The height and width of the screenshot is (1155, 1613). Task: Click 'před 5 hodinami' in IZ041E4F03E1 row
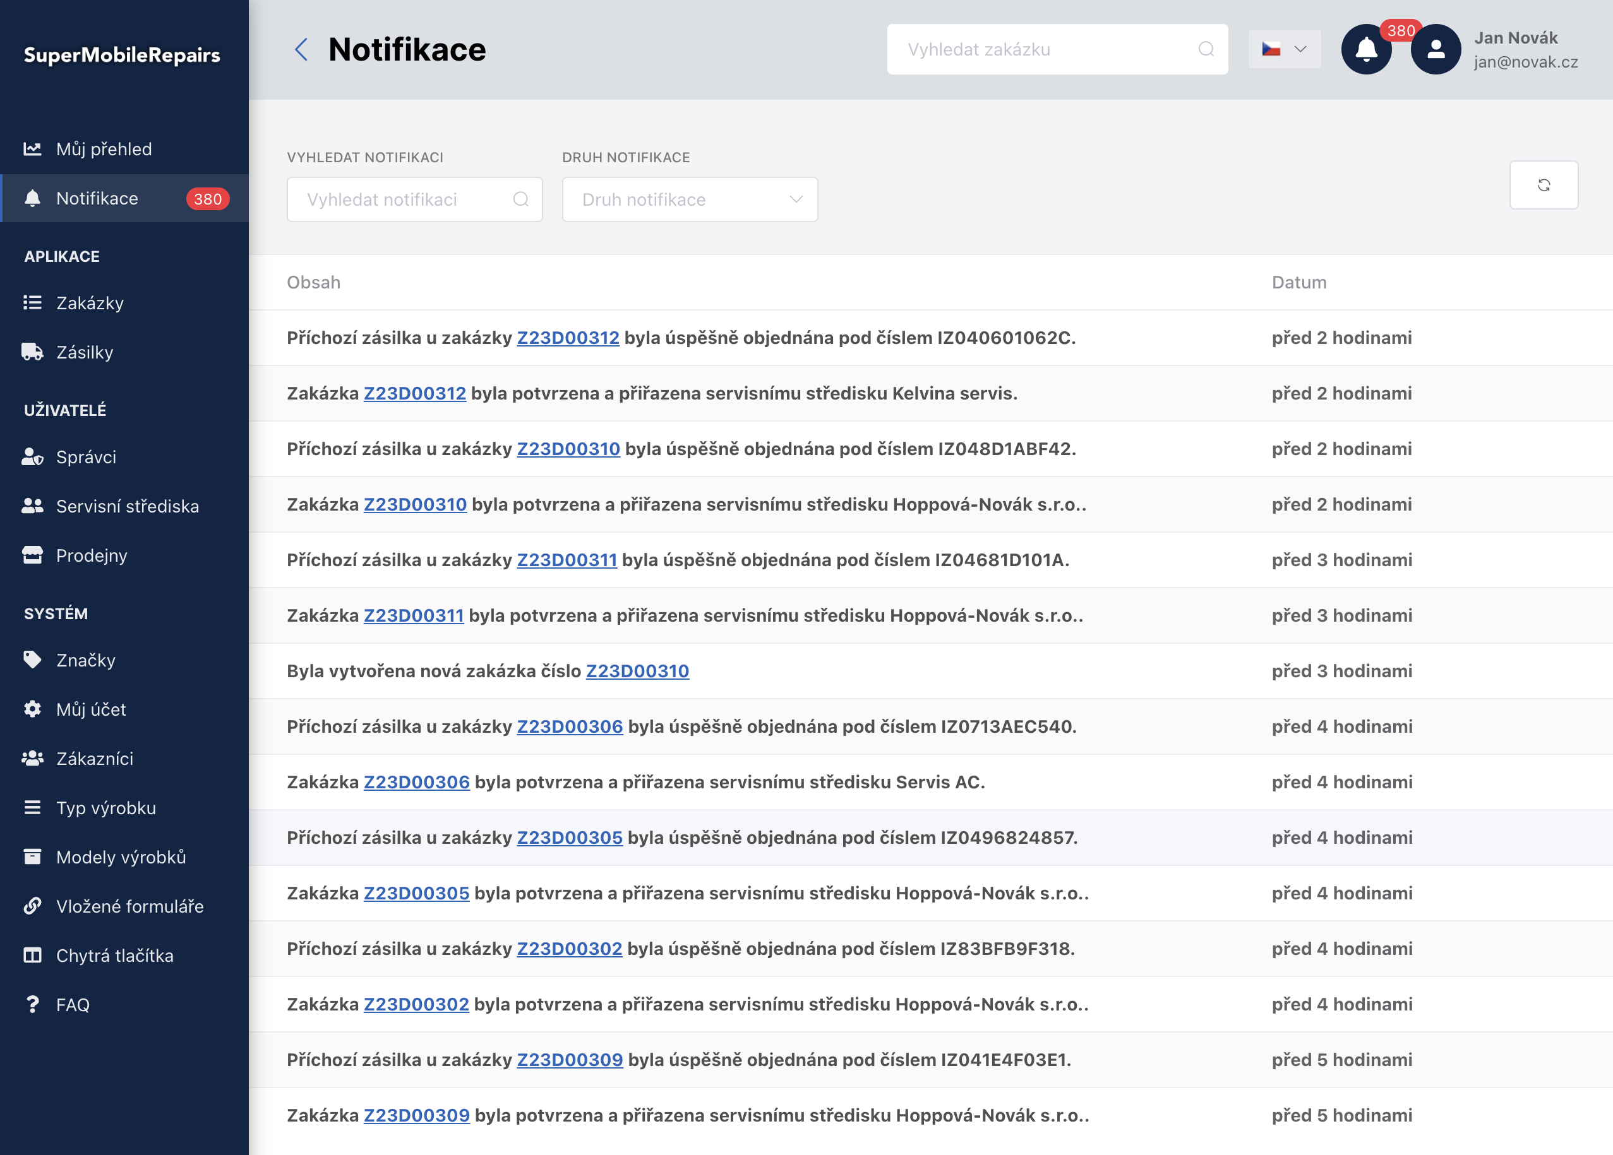pyautogui.click(x=1341, y=1060)
